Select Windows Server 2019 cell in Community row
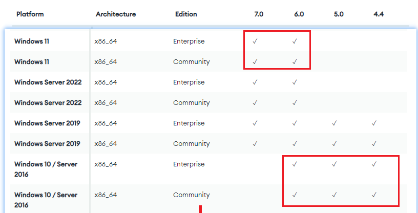 coord(47,144)
